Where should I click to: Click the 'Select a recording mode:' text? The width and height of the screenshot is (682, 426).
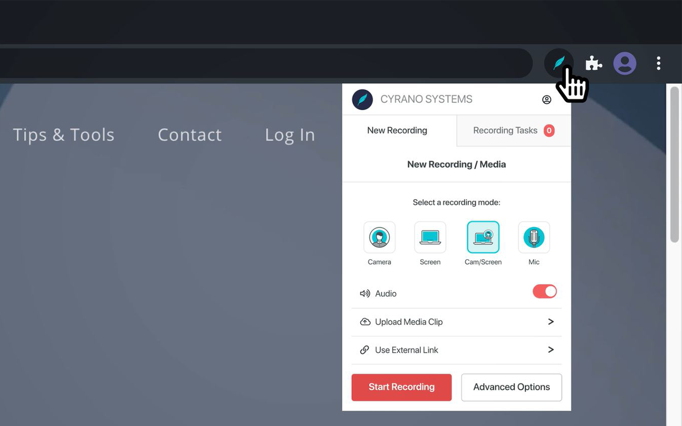point(457,202)
